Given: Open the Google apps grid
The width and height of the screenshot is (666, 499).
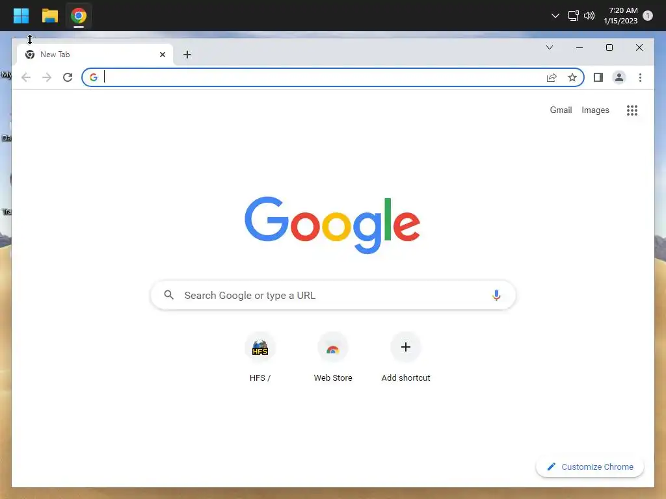Looking at the screenshot, I should point(632,110).
